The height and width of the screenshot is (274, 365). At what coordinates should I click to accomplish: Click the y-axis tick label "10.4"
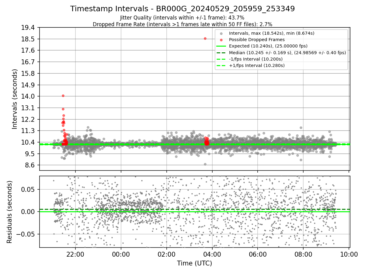tap(29, 142)
